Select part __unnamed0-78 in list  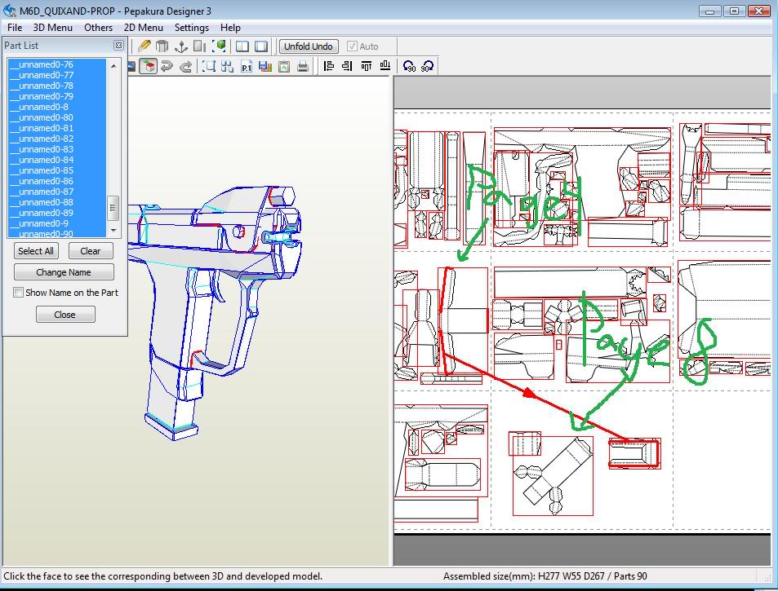pos(57,86)
